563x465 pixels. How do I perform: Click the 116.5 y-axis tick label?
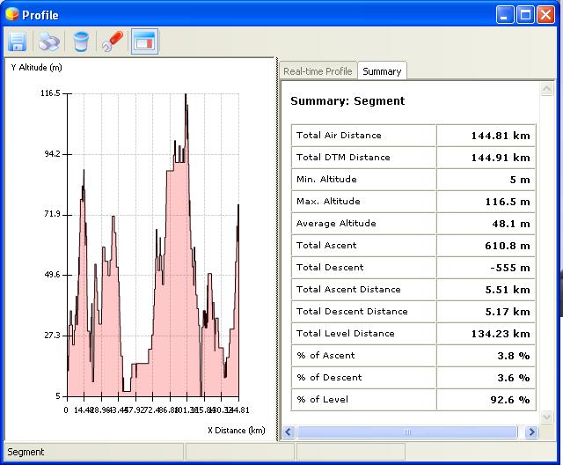pyautogui.click(x=50, y=93)
